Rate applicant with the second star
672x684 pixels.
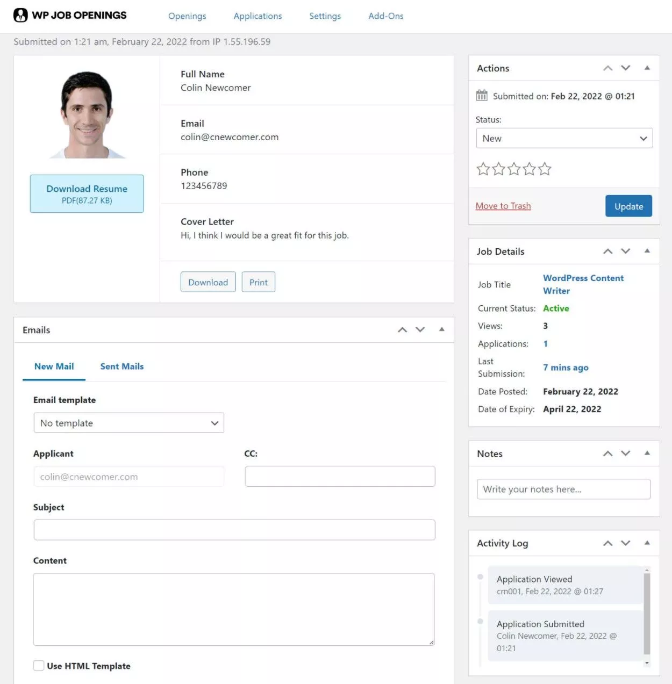click(x=498, y=169)
